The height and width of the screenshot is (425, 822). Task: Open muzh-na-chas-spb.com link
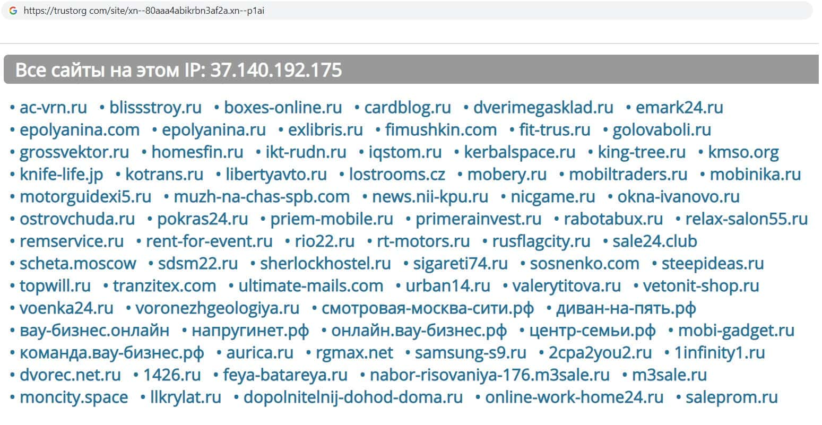(262, 197)
